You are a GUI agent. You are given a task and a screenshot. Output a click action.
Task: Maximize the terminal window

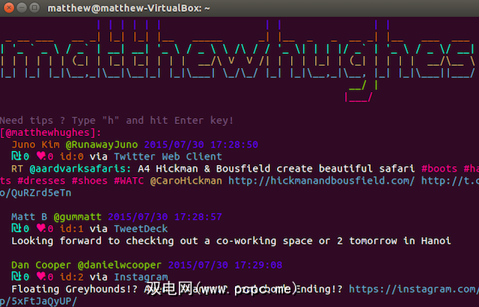point(34,7)
